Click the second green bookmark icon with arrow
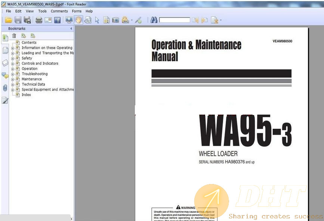The width and height of the screenshot is (324, 221). pos(33,36)
